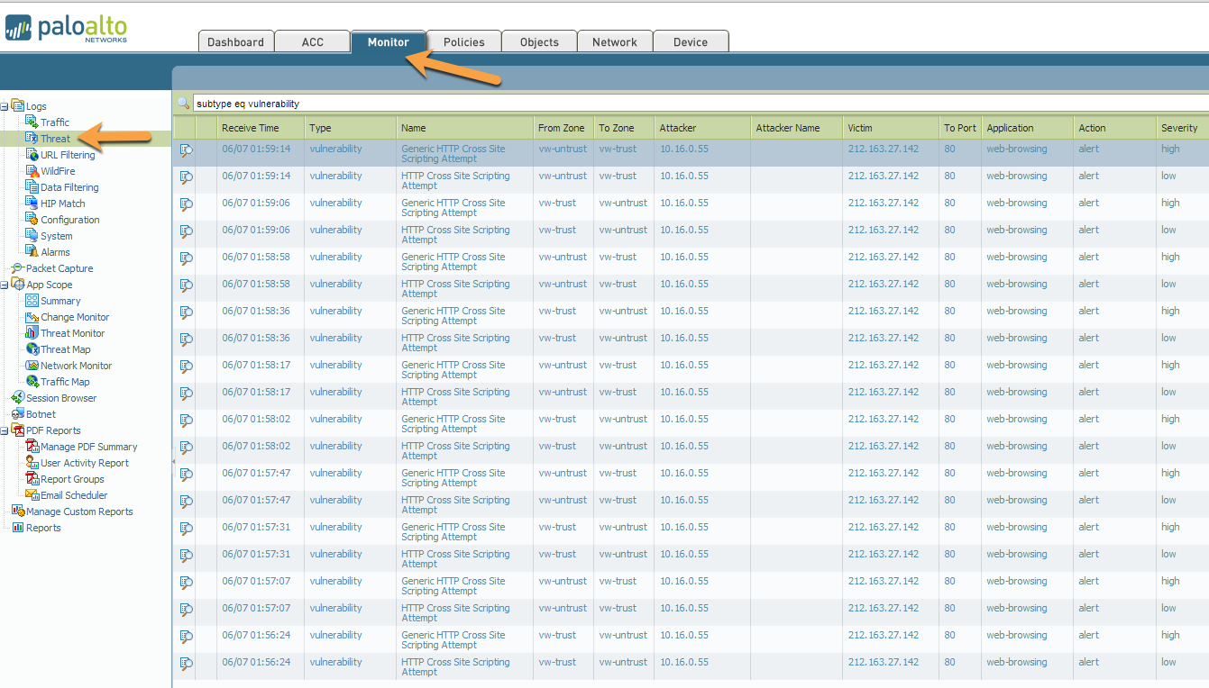Viewport: 1209px width, 688px height.
Task: Open the Dashboard tab
Action: [x=235, y=42]
